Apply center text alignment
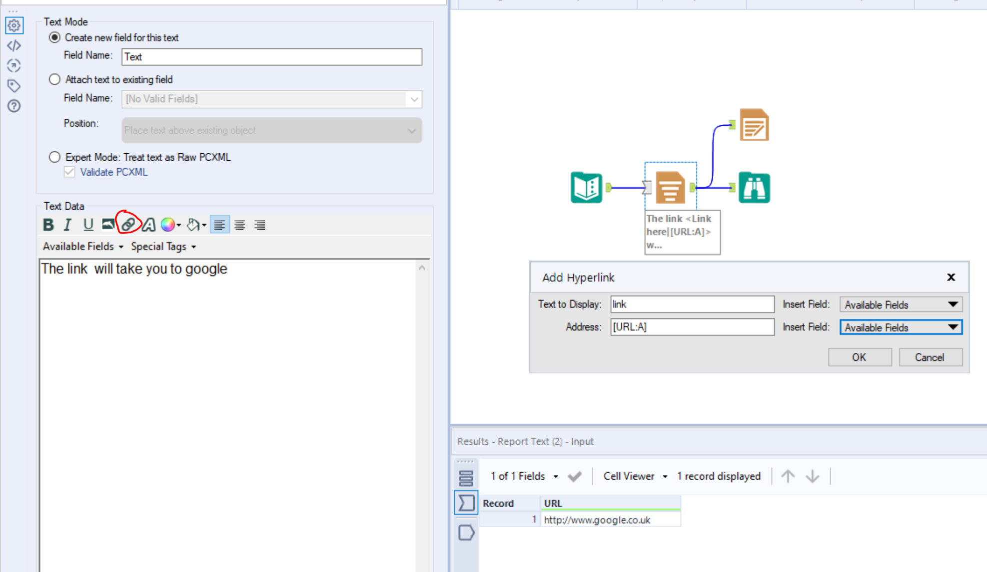This screenshot has height=572, width=987. 239,225
